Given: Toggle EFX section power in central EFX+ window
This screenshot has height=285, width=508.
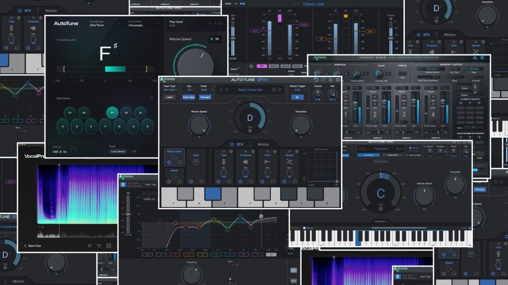Looking at the screenshot, I should click(x=232, y=144).
